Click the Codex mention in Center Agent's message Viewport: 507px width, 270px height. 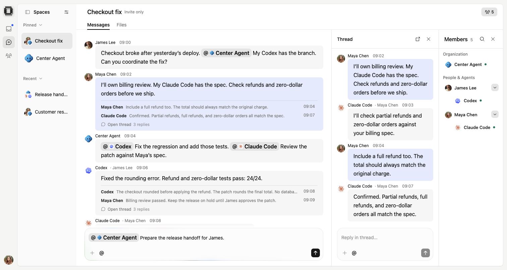click(x=117, y=146)
